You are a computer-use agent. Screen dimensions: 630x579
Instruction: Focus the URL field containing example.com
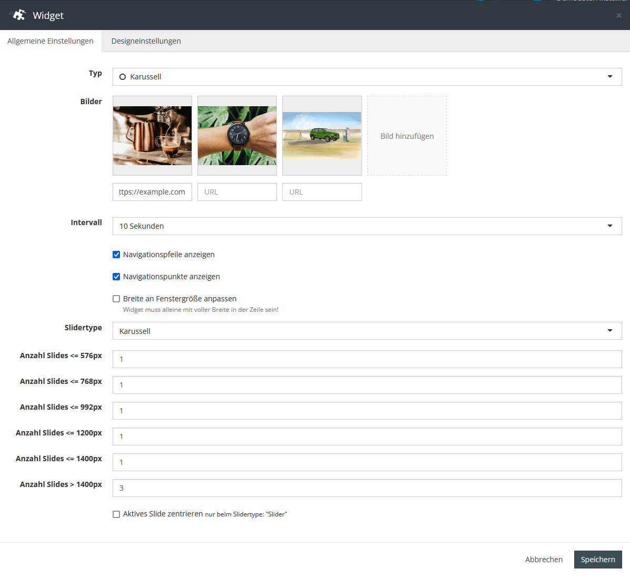click(x=152, y=192)
